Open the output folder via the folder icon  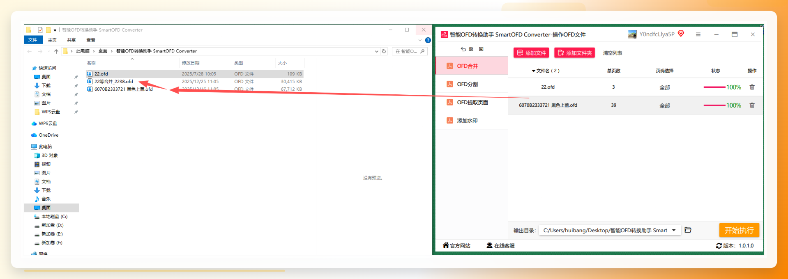[x=688, y=230]
